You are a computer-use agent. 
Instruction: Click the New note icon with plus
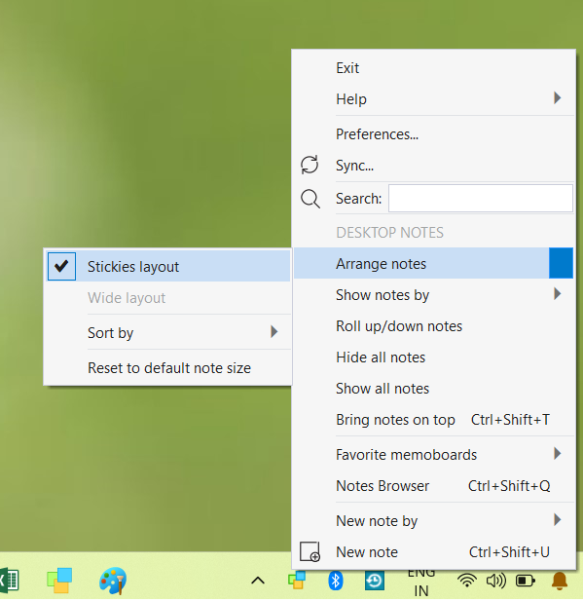(310, 552)
